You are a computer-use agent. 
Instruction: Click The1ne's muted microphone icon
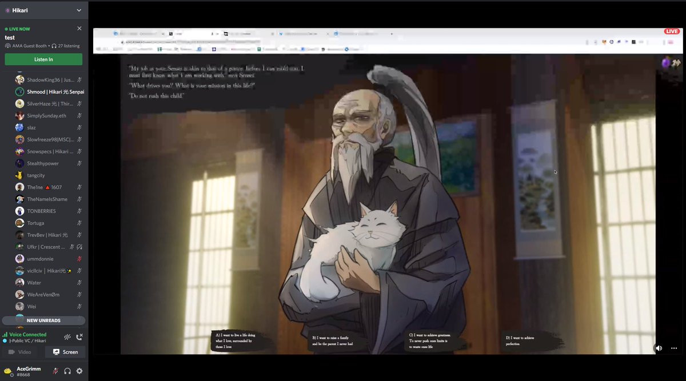(80, 187)
